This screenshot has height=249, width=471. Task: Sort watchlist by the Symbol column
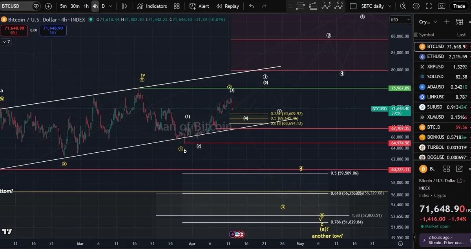427,34
